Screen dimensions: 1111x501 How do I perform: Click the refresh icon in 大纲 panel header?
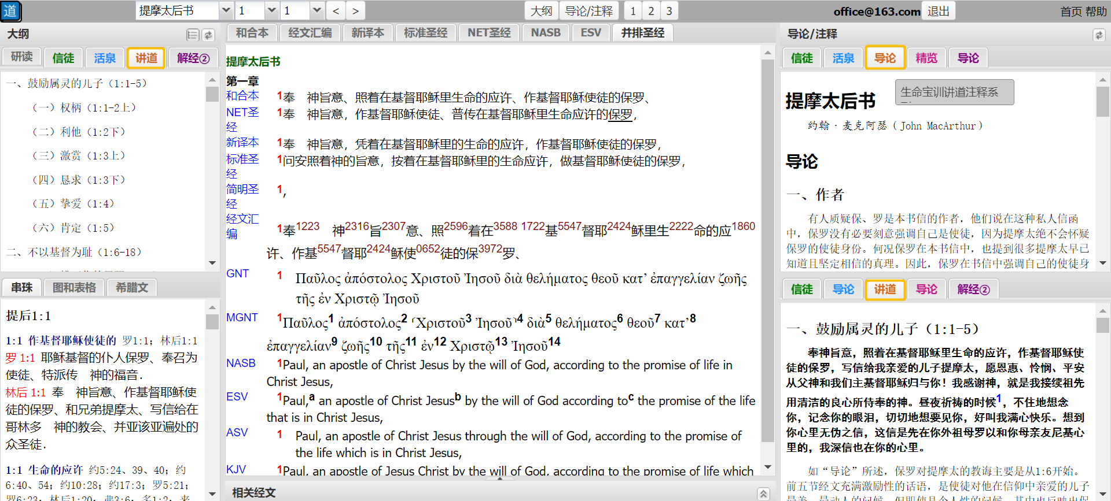point(208,35)
